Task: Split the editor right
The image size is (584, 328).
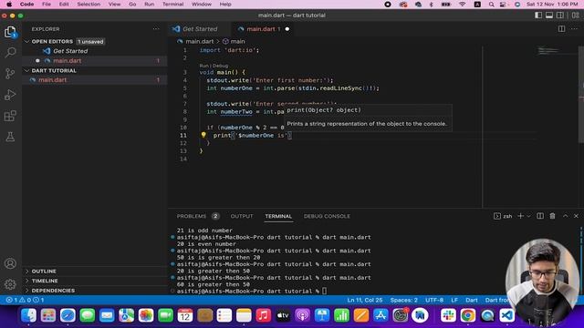Action: (561, 28)
